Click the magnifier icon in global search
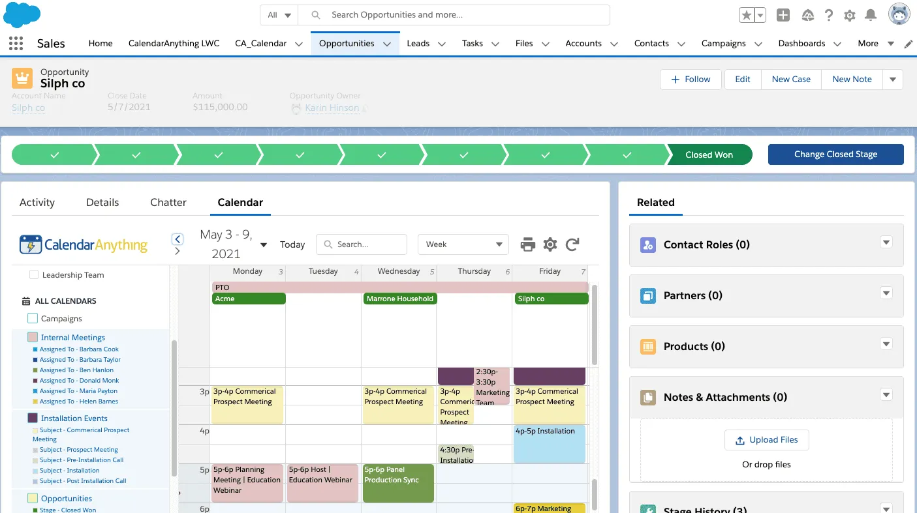 tap(316, 15)
